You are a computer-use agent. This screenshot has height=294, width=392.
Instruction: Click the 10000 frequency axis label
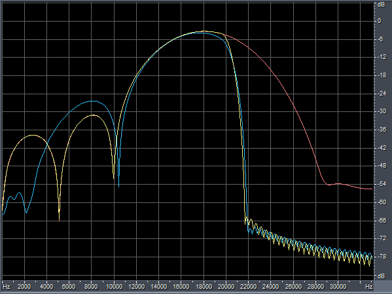pos(114,287)
